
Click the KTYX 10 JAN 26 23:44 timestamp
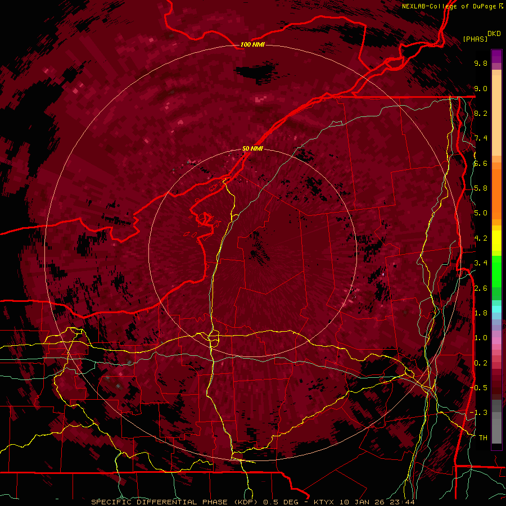tap(364, 502)
